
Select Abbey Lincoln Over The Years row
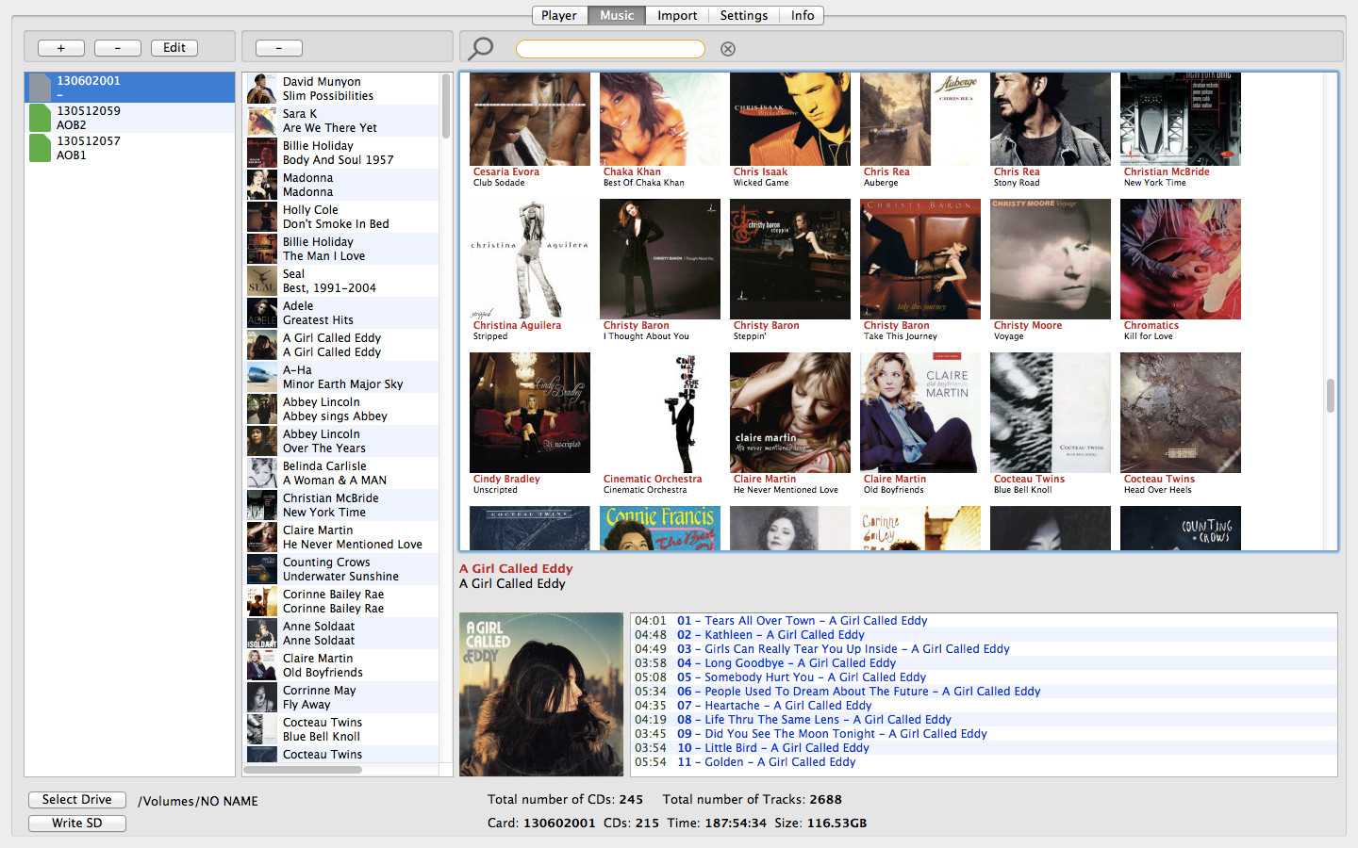(342, 441)
